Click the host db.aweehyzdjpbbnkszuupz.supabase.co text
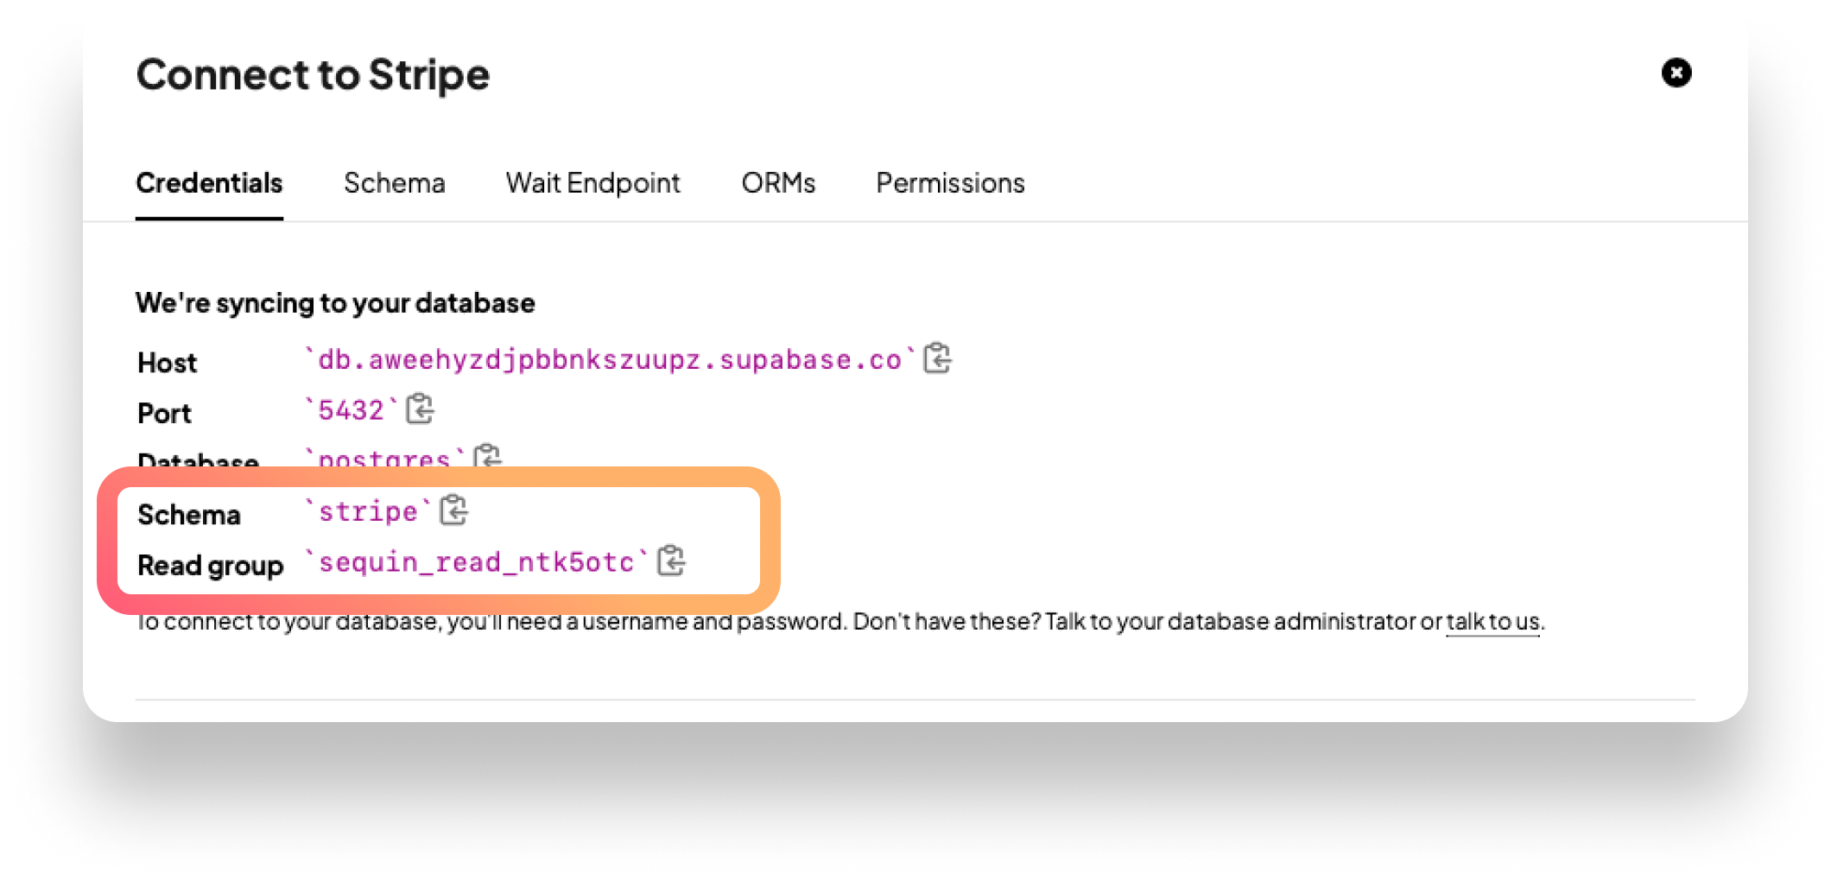1831x881 pixels. point(609,359)
